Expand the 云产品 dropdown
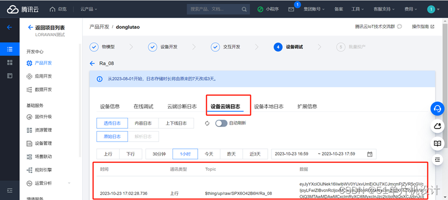This screenshot has width=448, height=200. click(89, 9)
